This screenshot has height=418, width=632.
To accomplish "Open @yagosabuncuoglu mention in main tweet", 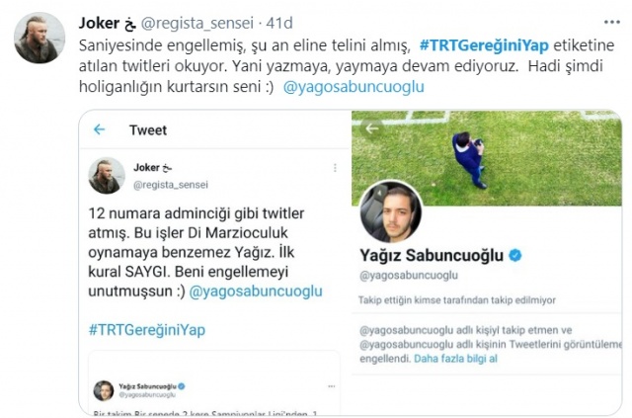I will pos(354,86).
